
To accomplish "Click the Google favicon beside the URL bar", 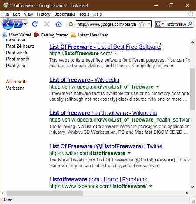I will tap(71, 24).
